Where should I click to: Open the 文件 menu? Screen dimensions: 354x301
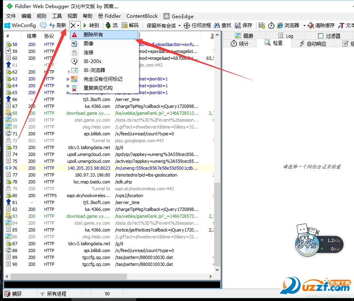tap(11, 16)
